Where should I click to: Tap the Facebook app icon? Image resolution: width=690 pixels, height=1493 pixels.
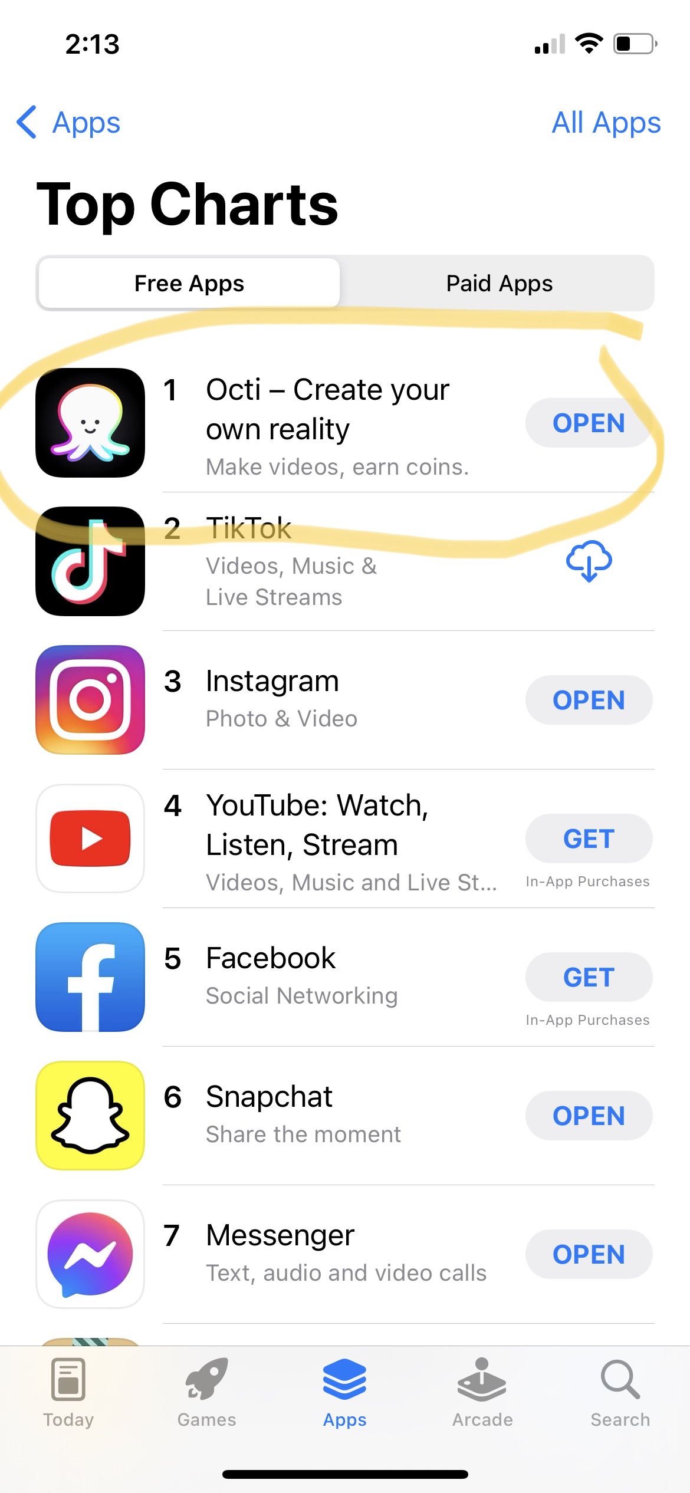[x=90, y=977]
